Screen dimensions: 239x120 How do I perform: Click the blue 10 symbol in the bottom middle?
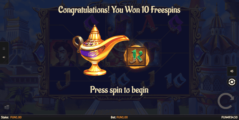[x=119, y=80]
